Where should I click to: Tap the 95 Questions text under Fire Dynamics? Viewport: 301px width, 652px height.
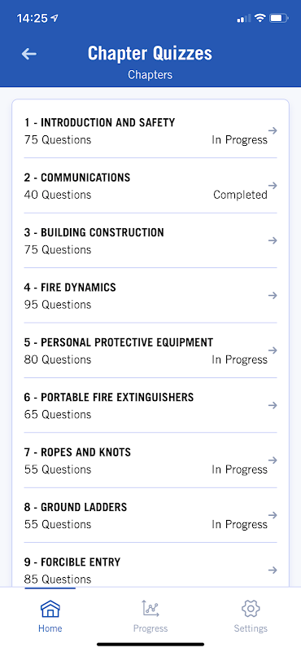(58, 305)
